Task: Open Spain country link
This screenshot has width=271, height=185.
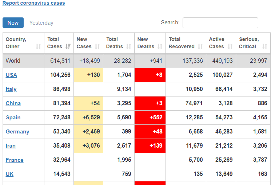Action: [x=13, y=118]
